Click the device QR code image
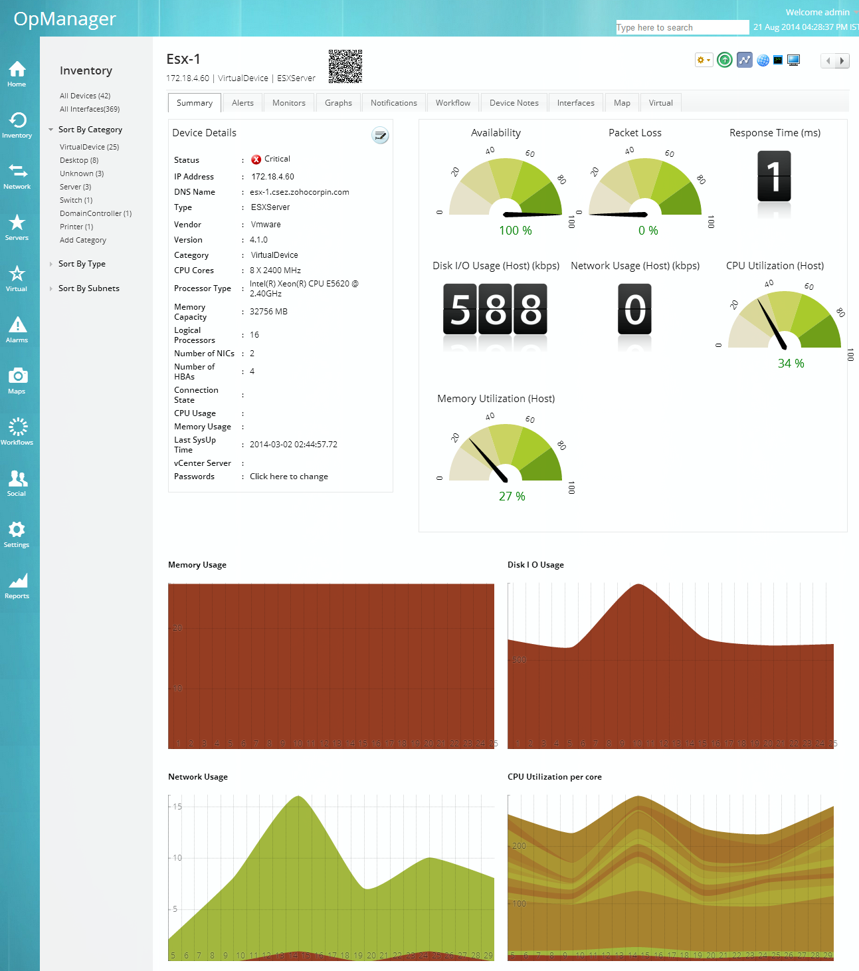The image size is (859, 971). tap(345, 66)
